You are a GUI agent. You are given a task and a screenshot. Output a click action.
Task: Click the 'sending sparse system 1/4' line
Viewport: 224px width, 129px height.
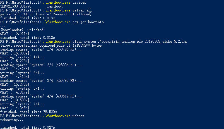pos(41,49)
